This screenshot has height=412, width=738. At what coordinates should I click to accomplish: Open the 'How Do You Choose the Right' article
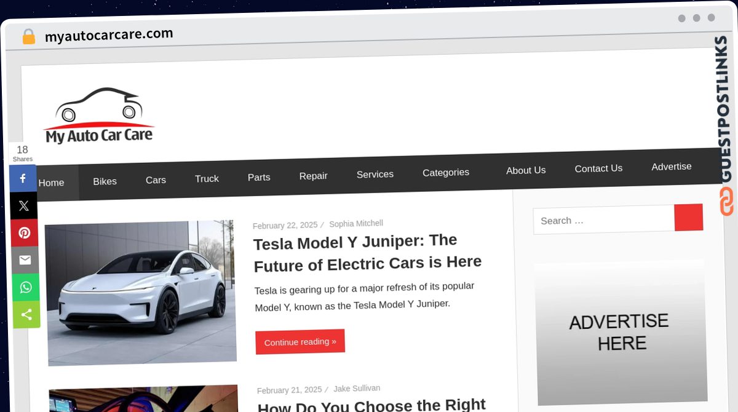[x=371, y=406]
